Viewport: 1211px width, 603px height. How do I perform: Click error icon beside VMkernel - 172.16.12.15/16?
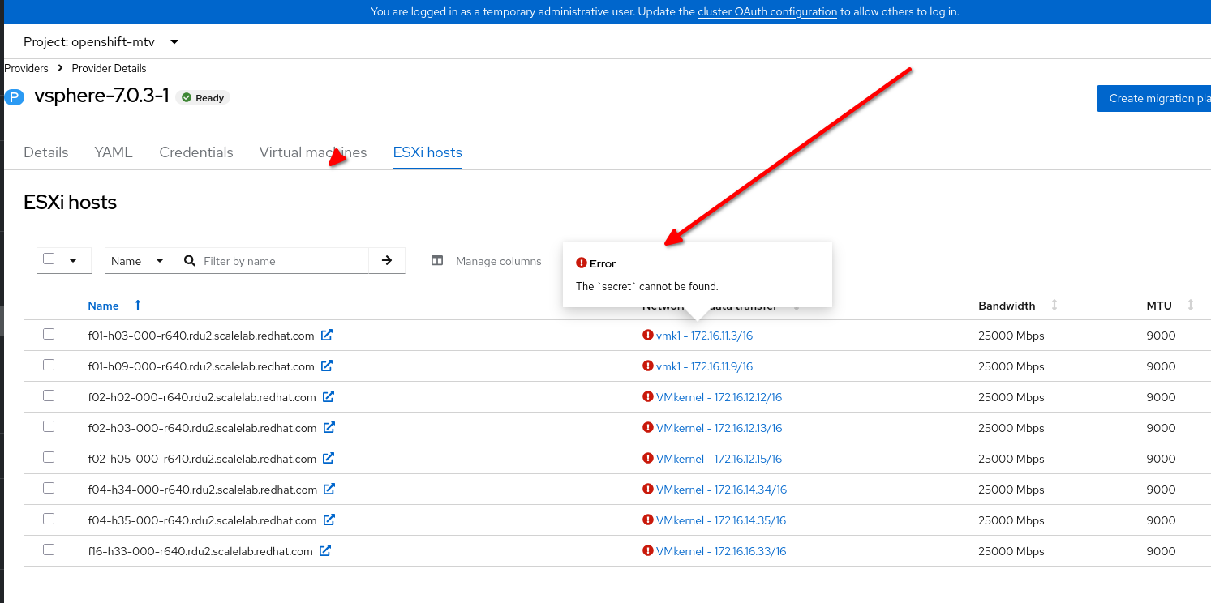click(x=648, y=458)
